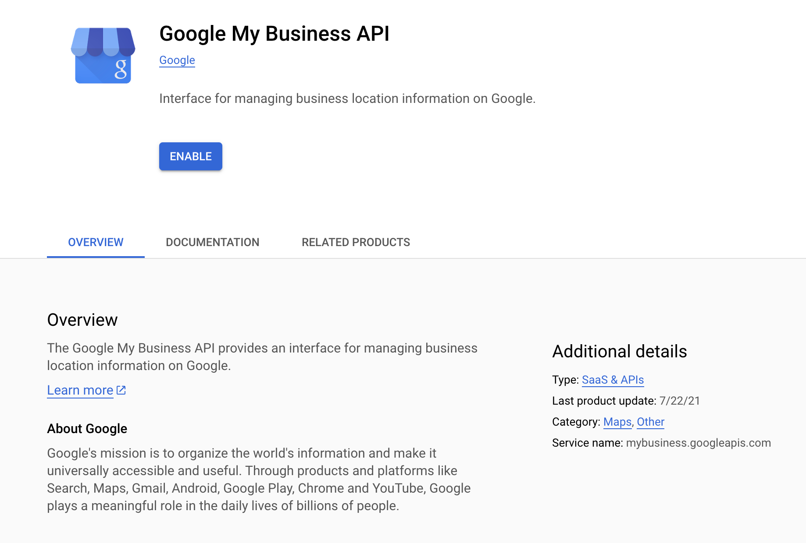Screen dimensions: 806x543
Task: Click the external-link icon beside Learn more
Action: tap(121, 390)
